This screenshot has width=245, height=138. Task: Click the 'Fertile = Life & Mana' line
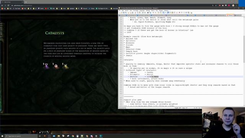(143, 77)
